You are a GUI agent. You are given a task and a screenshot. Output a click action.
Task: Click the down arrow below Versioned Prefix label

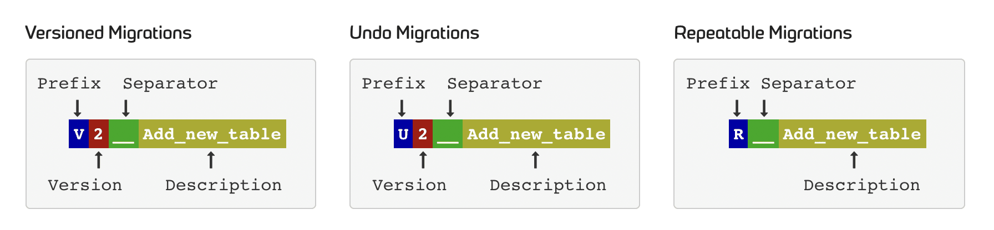click(x=78, y=108)
